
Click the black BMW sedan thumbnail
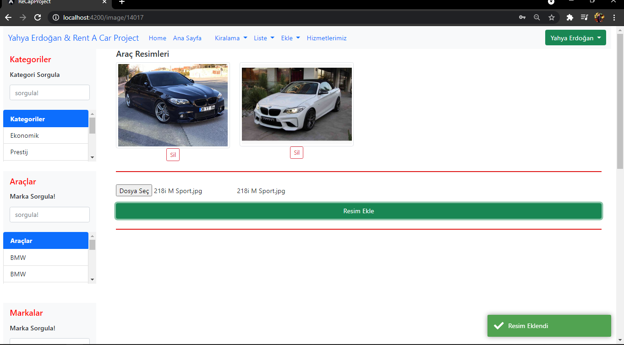point(173,105)
